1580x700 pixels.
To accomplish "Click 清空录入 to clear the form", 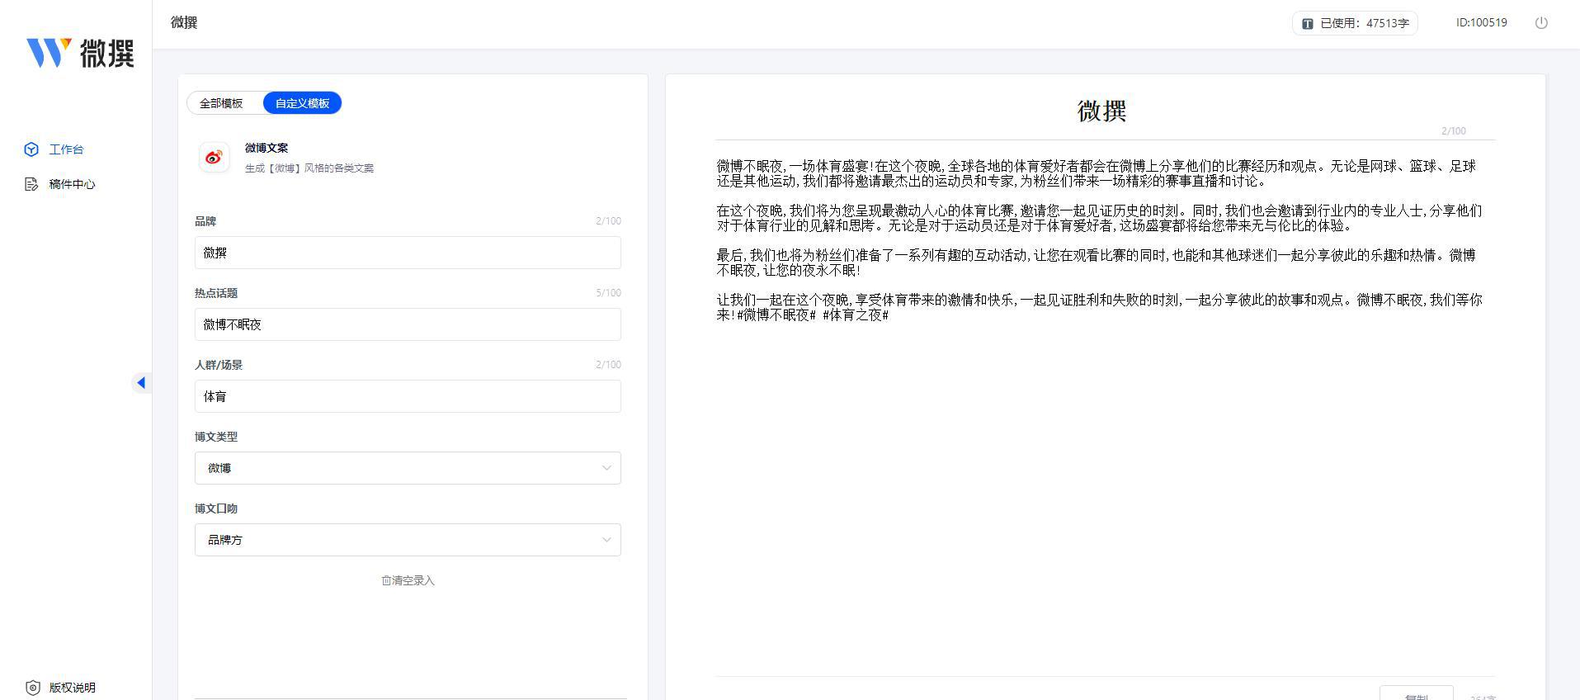I will pyautogui.click(x=408, y=580).
